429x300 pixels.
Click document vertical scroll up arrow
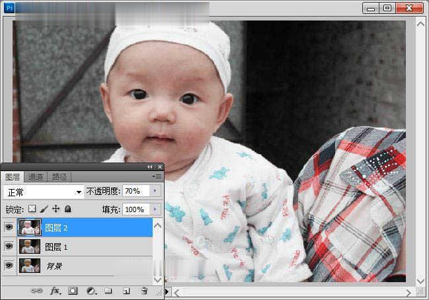pyautogui.click(x=420, y=24)
